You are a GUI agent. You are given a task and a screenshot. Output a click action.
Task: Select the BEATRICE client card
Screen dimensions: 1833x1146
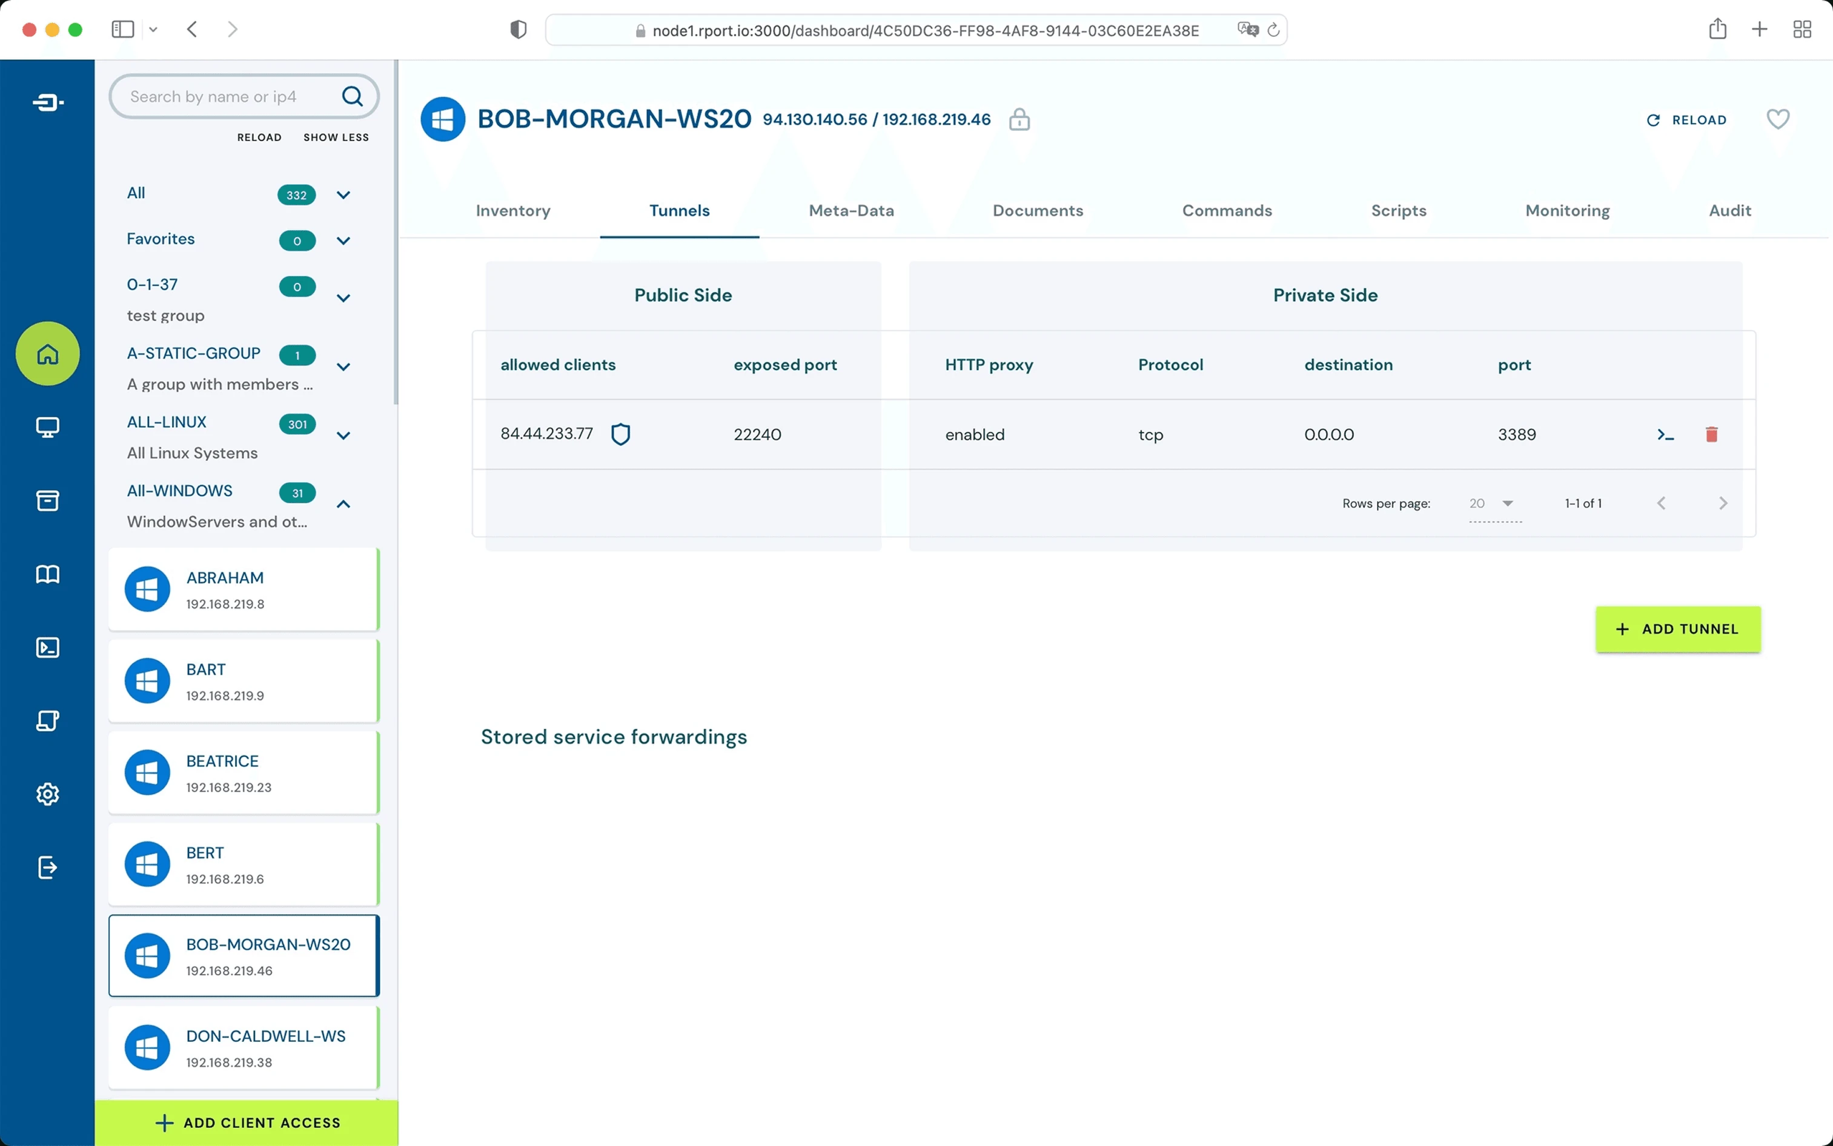244,773
